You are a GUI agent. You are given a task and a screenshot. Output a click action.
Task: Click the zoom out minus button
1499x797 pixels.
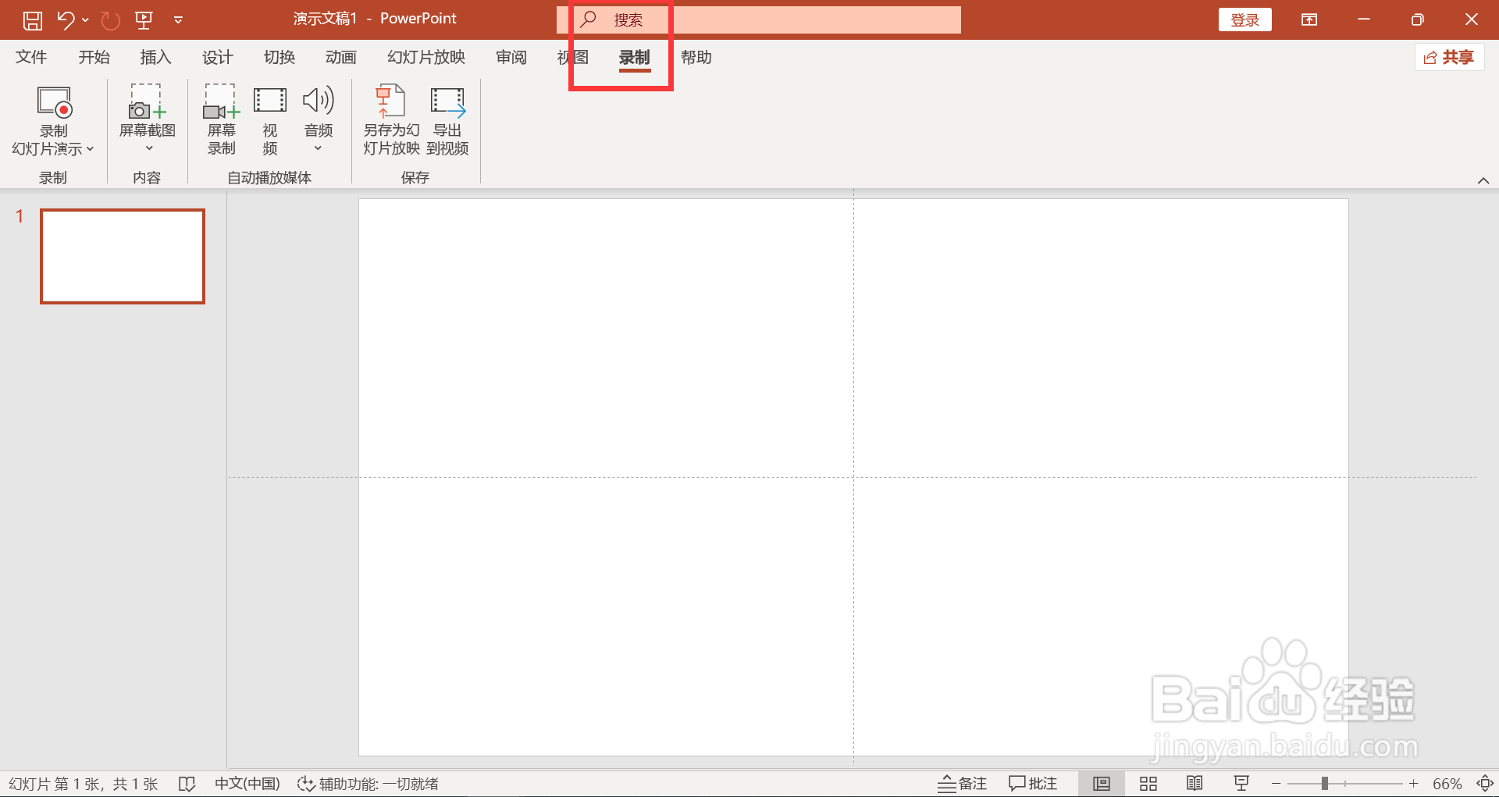pos(1276,784)
